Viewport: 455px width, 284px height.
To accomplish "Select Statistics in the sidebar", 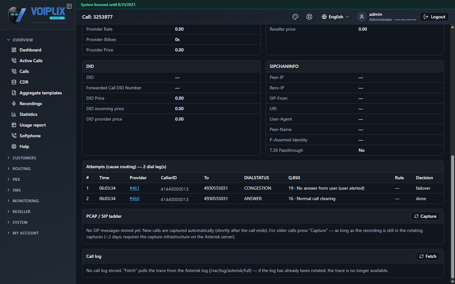I will tap(28, 114).
